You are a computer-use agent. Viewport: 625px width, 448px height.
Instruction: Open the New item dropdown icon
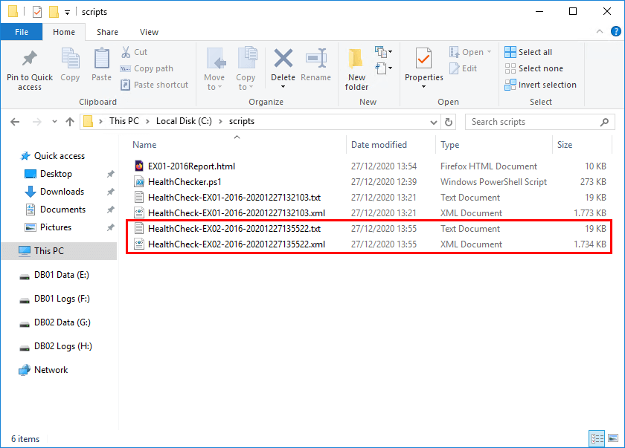(383, 52)
